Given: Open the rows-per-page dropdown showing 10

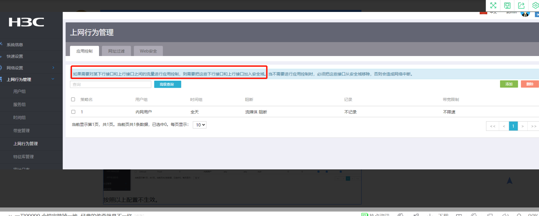Looking at the screenshot, I should point(199,125).
